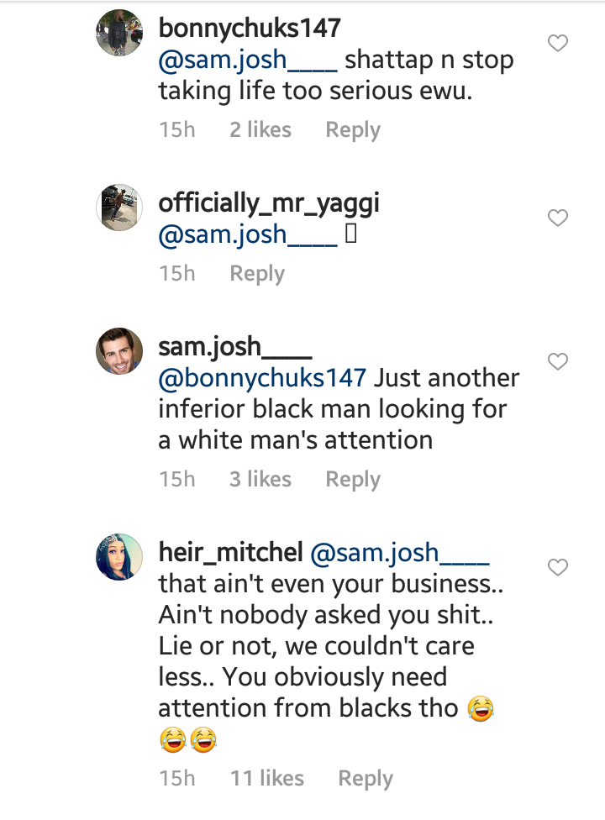View the 2 likes on bonnychuks147's comment
The width and height of the screenshot is (605, 820).
coord(260,130)
